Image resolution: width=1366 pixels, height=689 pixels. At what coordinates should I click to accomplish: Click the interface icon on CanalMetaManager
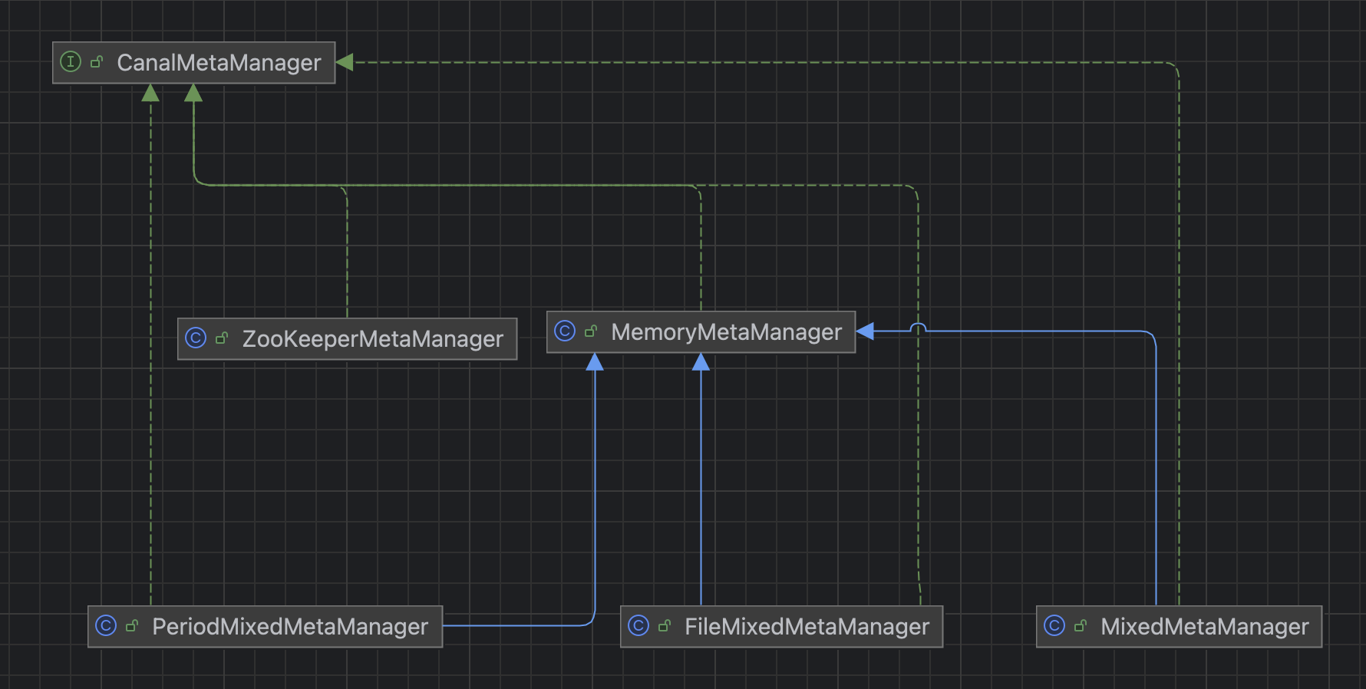point(71,62)
